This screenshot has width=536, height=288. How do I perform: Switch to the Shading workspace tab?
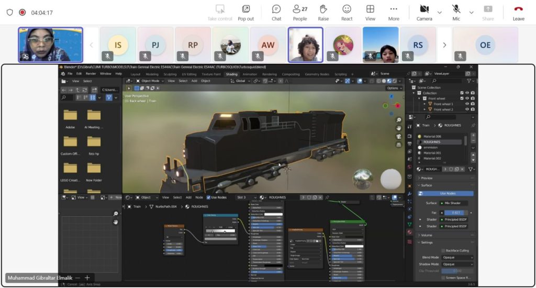[x=231, y=74]
